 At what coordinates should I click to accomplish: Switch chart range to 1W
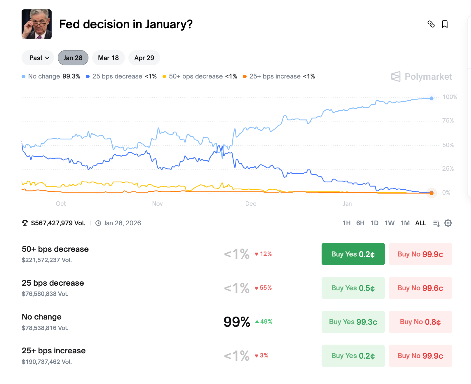(x=389, y=223)
